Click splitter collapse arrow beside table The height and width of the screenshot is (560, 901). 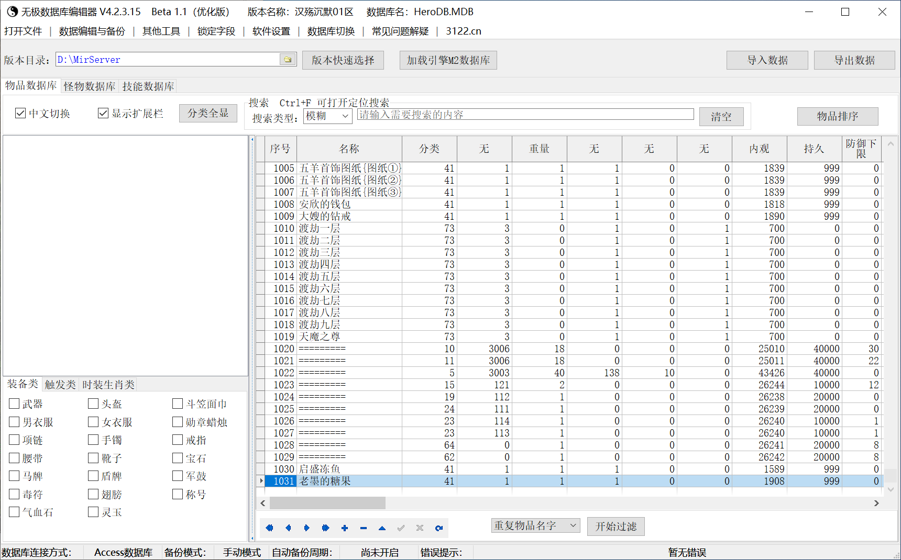click(252, 140)
